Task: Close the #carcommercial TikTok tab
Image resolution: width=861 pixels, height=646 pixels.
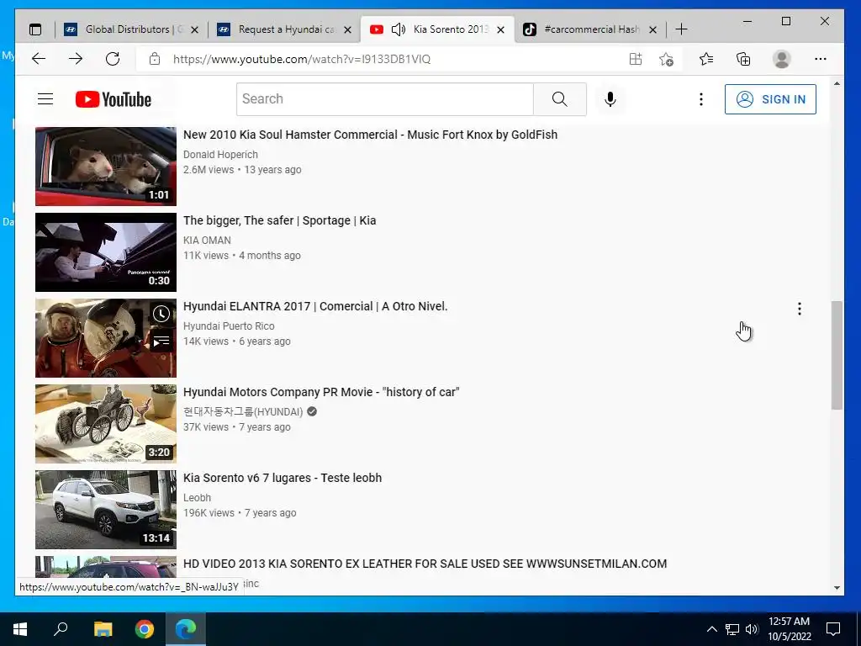Action: pyautogui.click(x=652, y=29)
